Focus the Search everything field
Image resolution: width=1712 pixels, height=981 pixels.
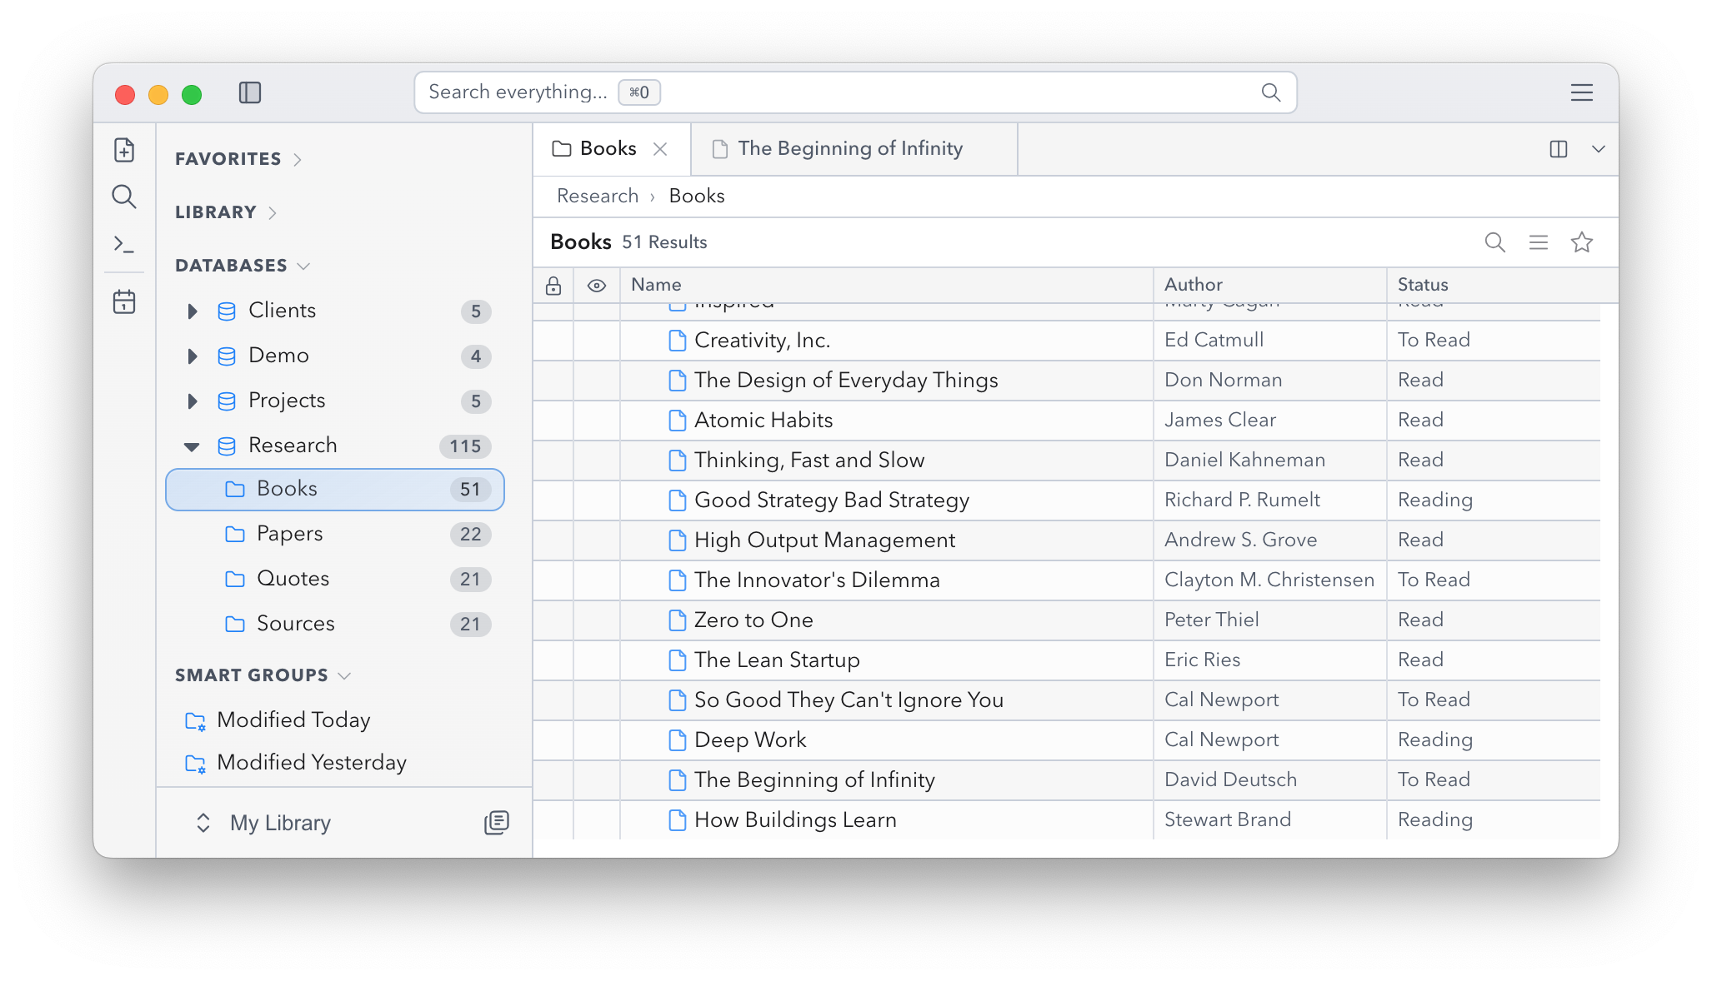tap(855, 92)
